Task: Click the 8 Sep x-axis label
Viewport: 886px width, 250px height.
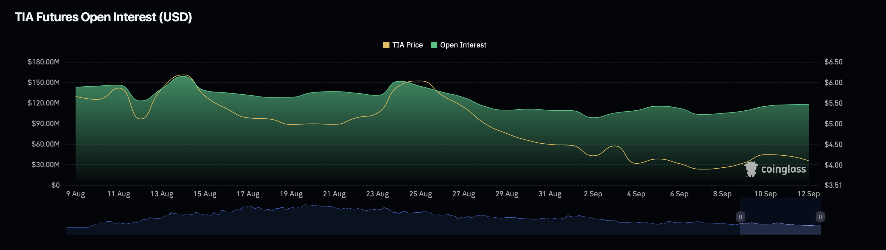Action: click(x=722, y=194)
